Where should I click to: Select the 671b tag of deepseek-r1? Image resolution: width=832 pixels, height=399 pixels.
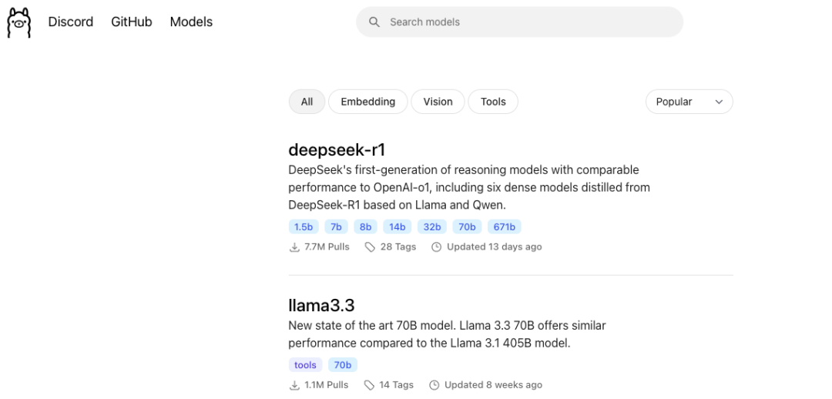[x=505, y=227]
